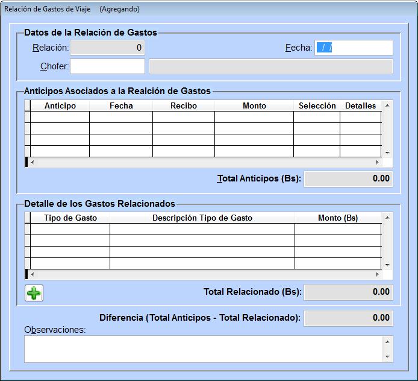Screen dimensions: 418x381
Task: Click the Chofer code input field
Action: coord(107,66)
